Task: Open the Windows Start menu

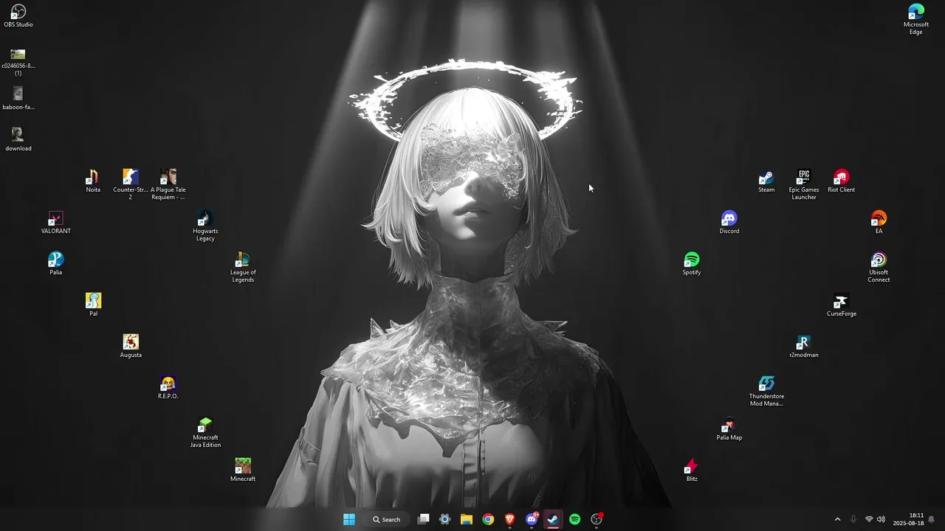Action: 349,519
